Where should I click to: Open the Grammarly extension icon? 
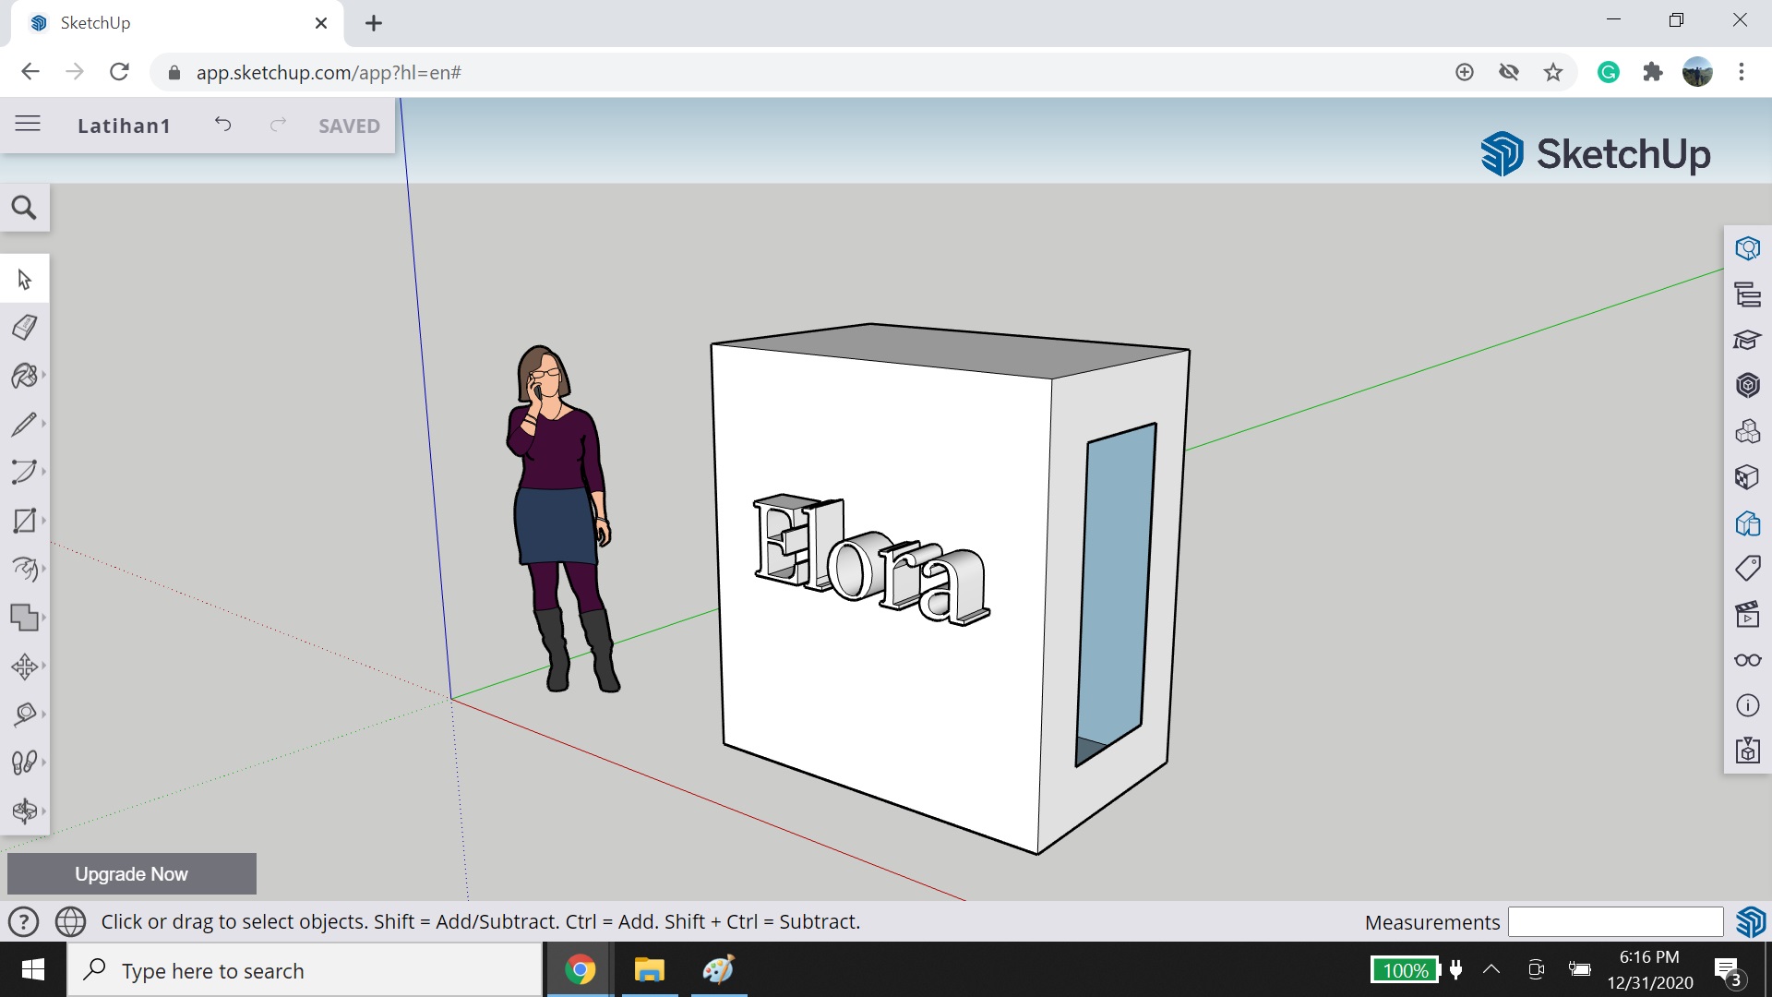click(x=1609, y=72)
